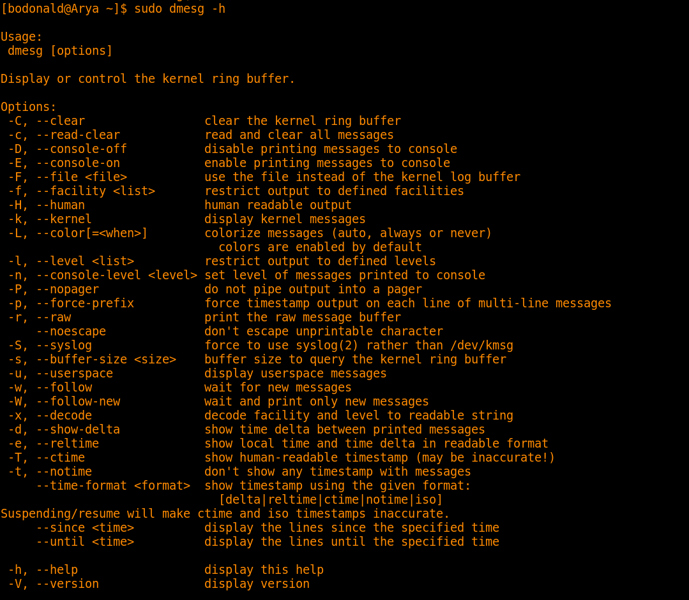Click the 'sudo dmesg -h' command text
Image resolution: width=689 pixels, height=600 pixels.
click(x=179, y=9)
